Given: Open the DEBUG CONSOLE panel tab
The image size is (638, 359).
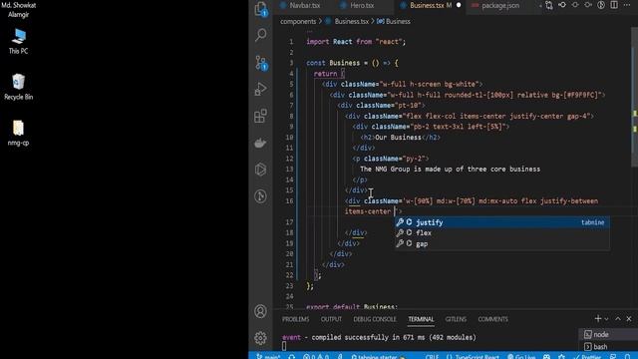Looking at the screenshot, I should pos(375,319).
